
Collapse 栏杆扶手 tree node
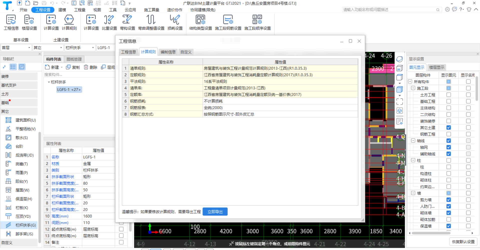click(49, 82)
